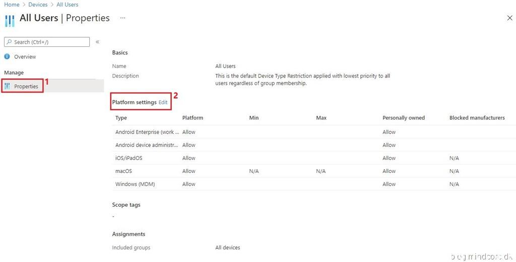Sort by the Type column header
Screen dimensions: 516x262
(121, 118)
